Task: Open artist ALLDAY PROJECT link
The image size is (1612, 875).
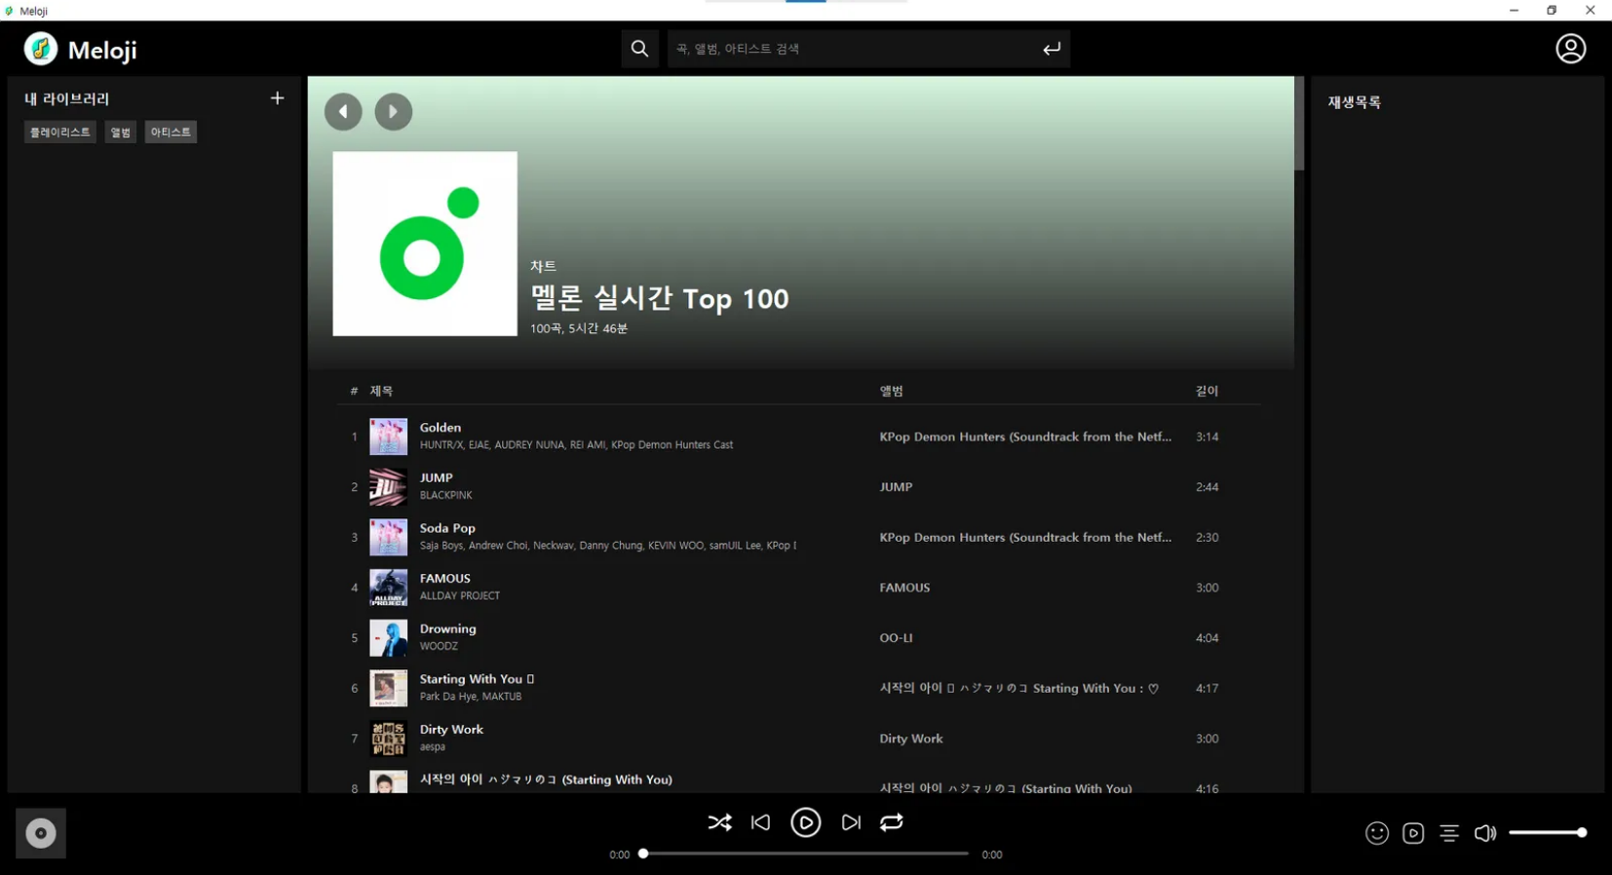Action: tap(459, 595)
